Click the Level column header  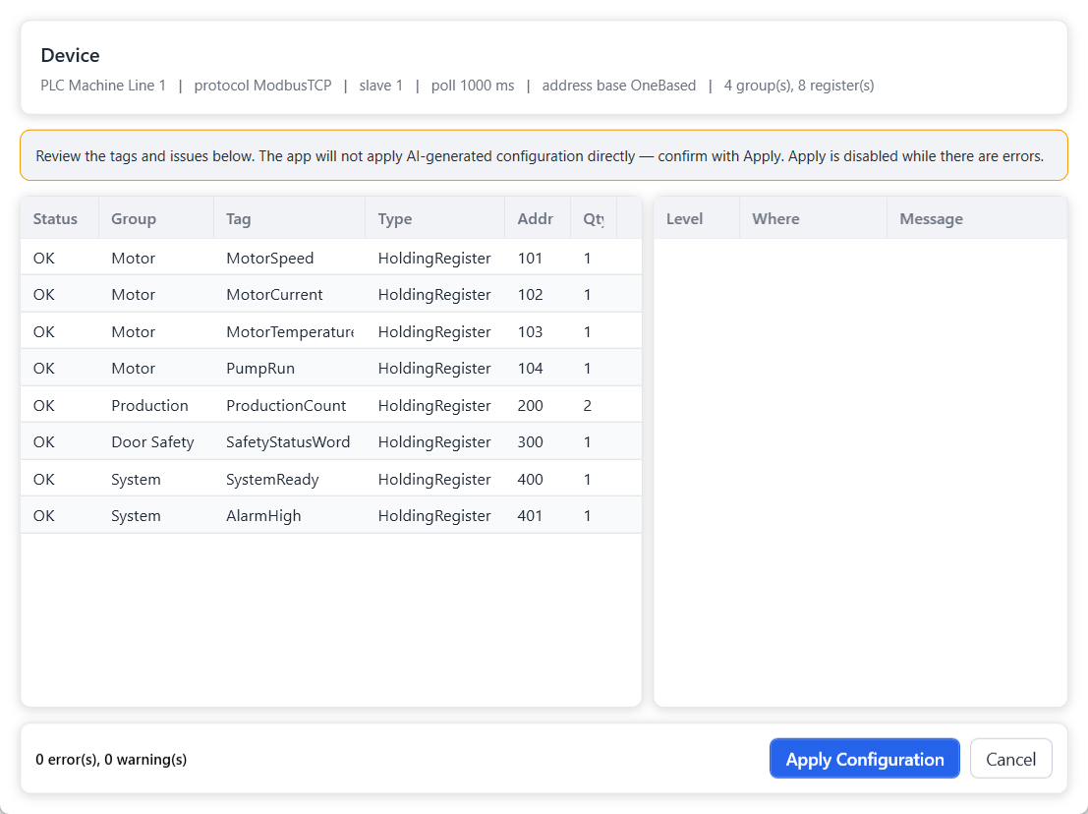tap(697, 218)
